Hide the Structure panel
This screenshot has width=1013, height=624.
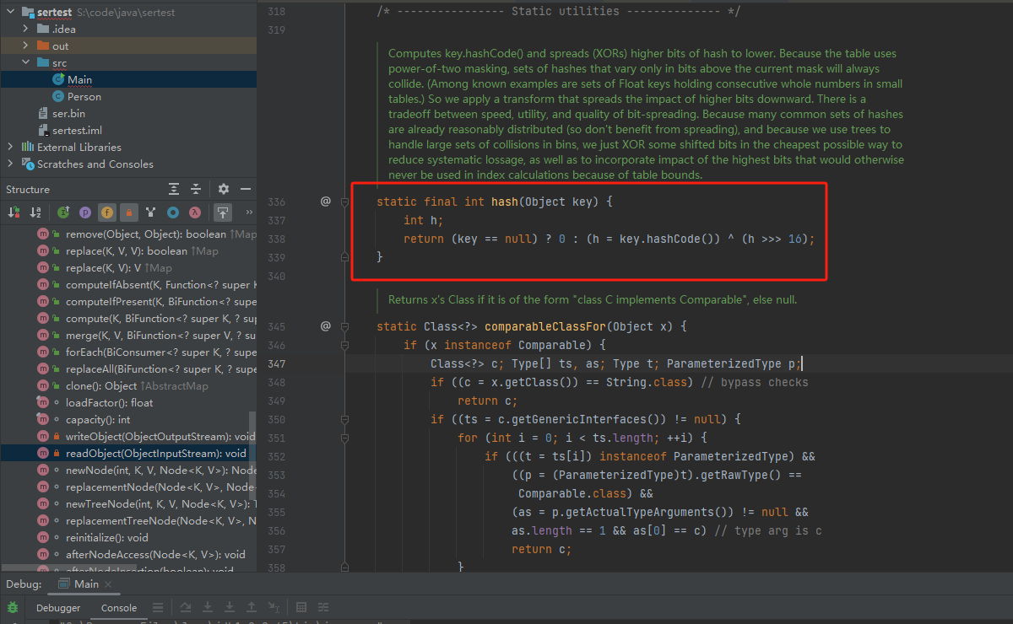pos(246,189)
